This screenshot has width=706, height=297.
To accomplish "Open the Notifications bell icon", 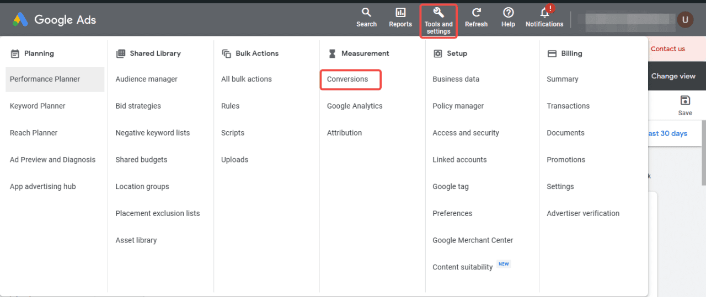I will [x=544, y=13].
